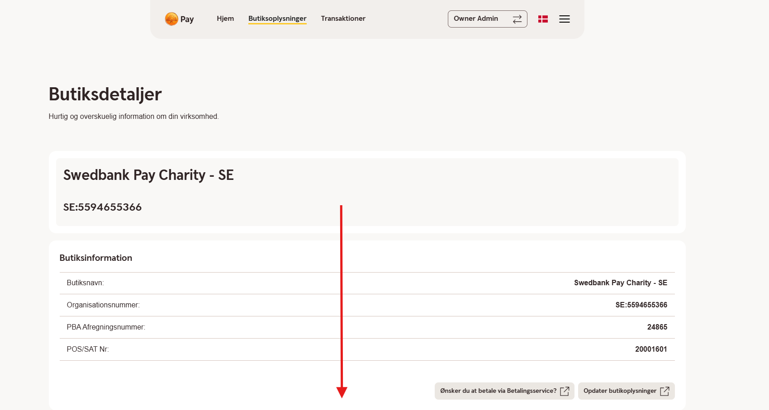Open the hamburger menu

tap(564, 19)
